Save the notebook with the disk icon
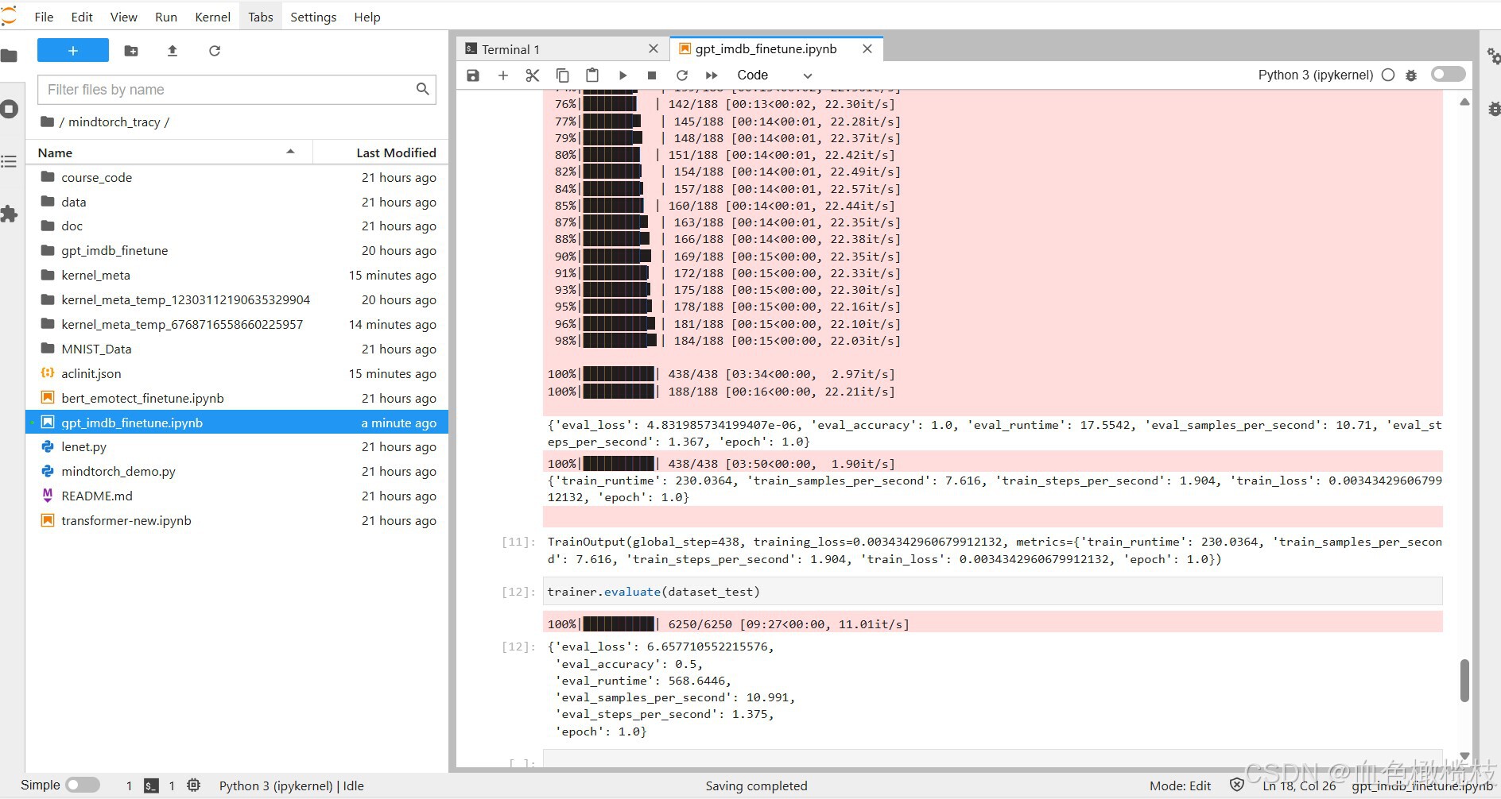This screenshot has width=1501, height=799. tap(473, 75)
